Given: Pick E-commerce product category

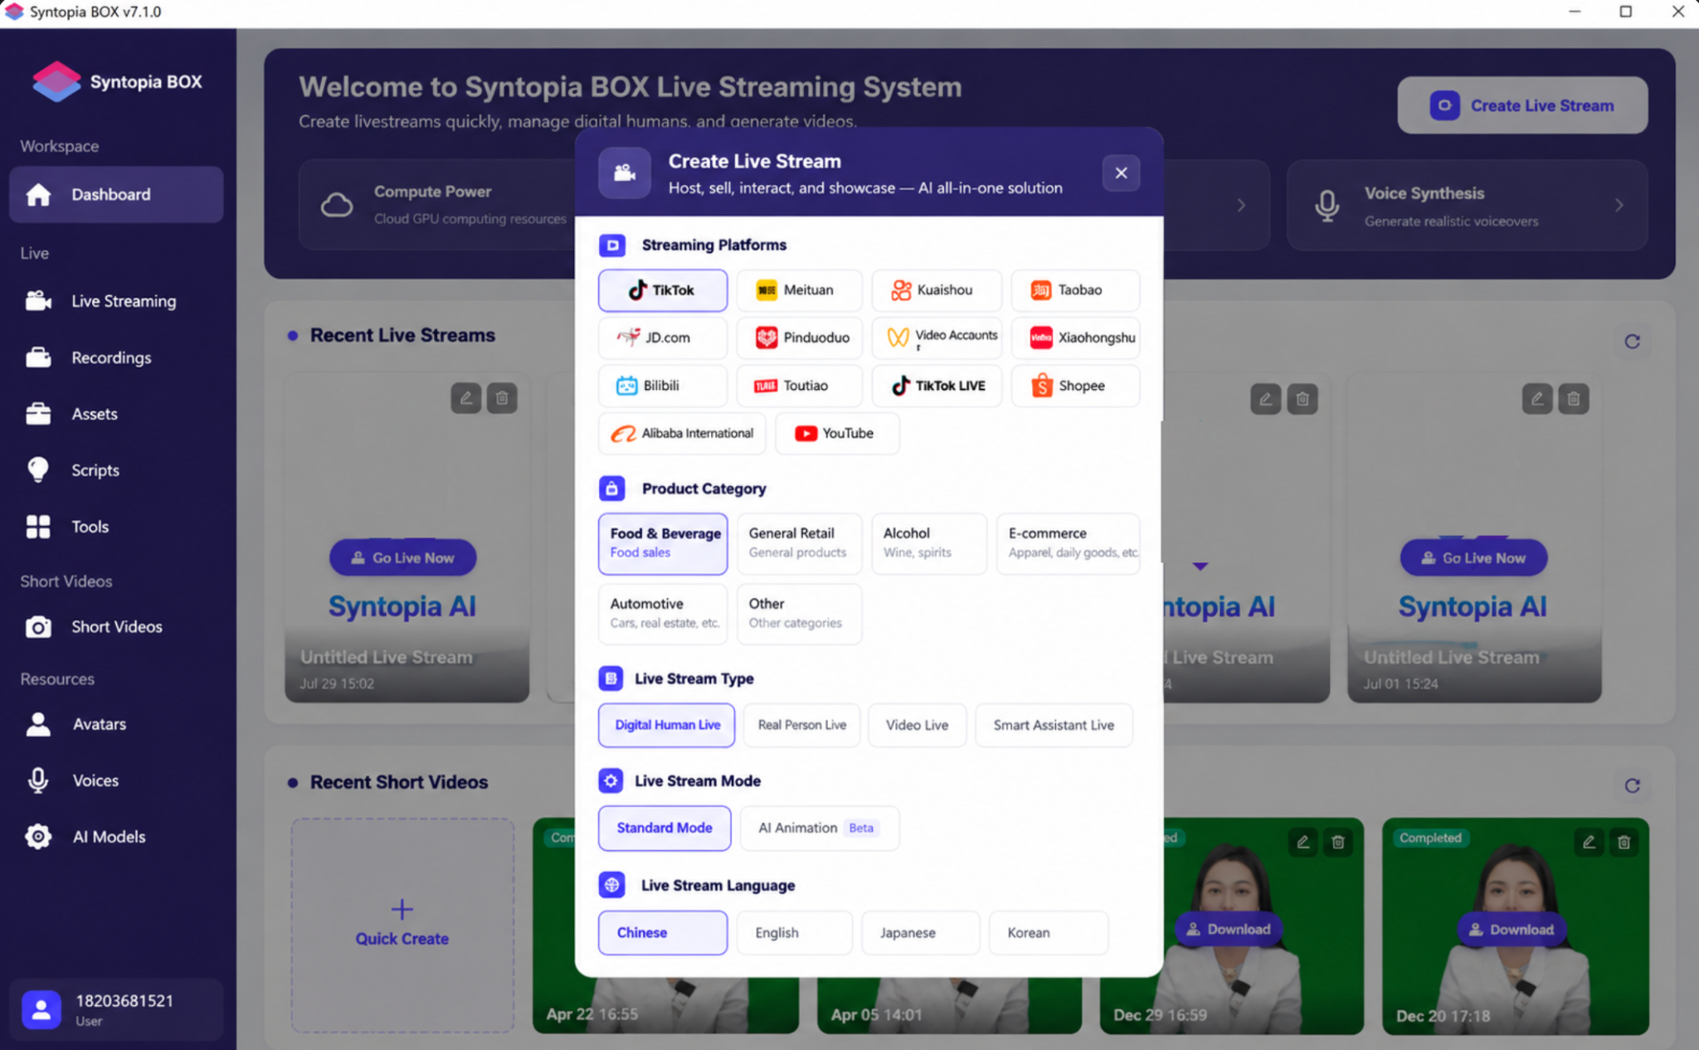Looking at the screenshot, I should [1068, 543].
